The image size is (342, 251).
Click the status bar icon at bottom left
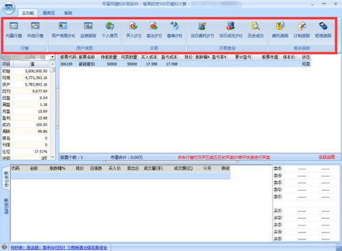click(4, 247)
